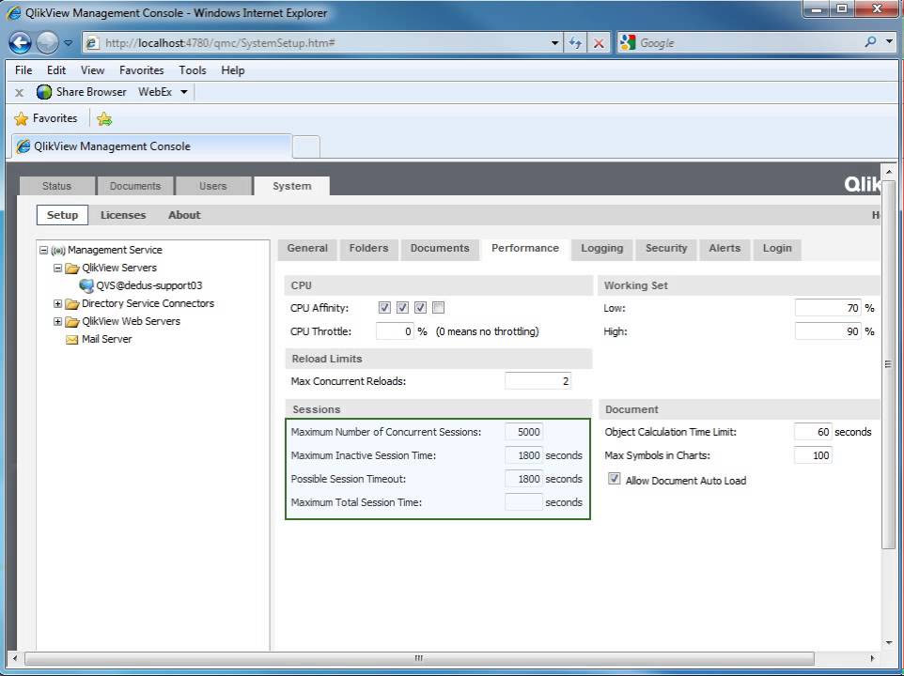This screenshot has height=676, width=904.
Task: Switch to the Status tab
Action: pyautogui.click(x=56, y=186)
